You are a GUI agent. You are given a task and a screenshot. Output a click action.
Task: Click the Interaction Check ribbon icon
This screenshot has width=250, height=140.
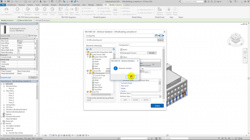point(37,11)
